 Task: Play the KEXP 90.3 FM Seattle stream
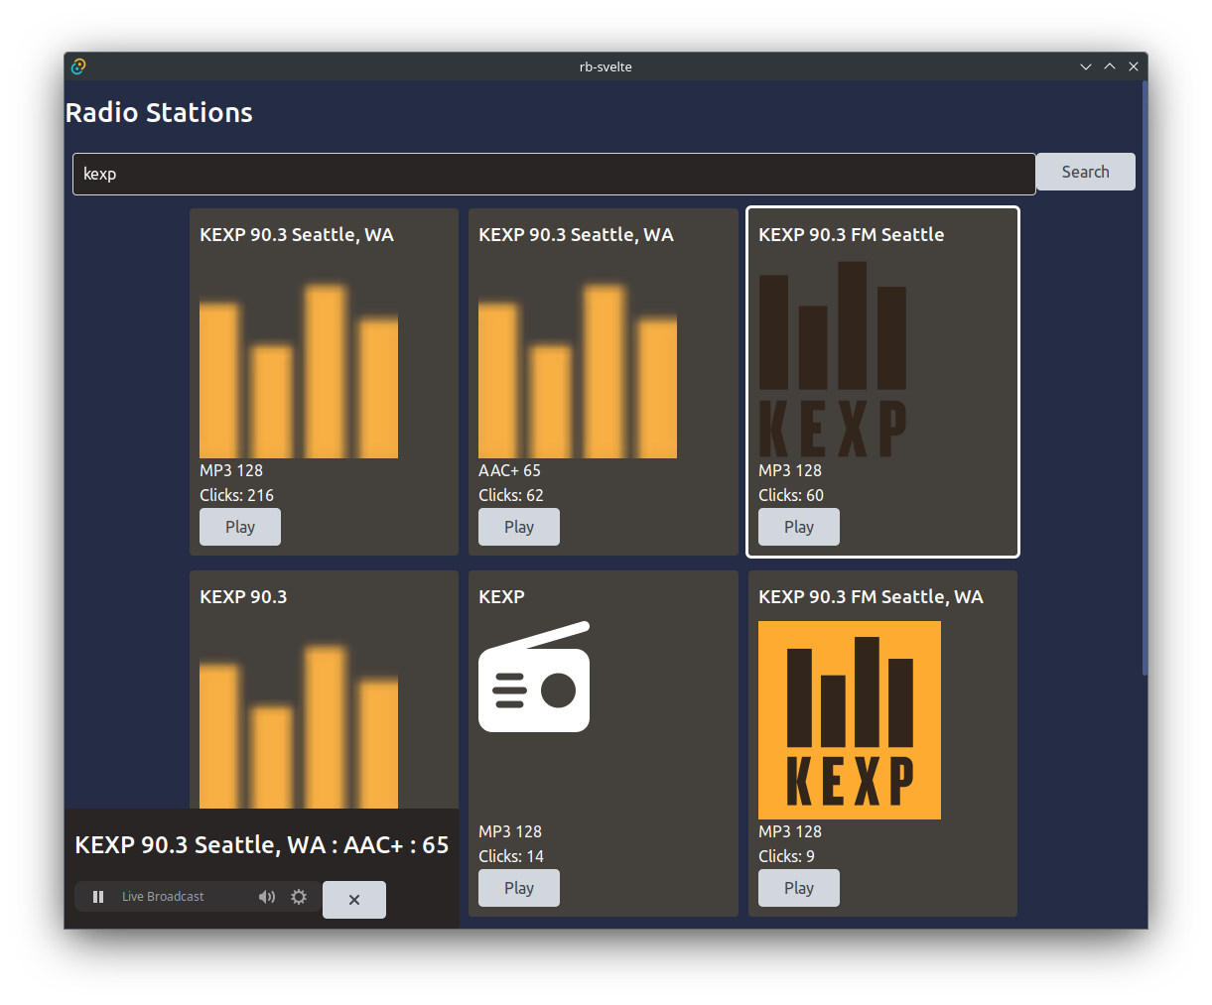point(799,527)
